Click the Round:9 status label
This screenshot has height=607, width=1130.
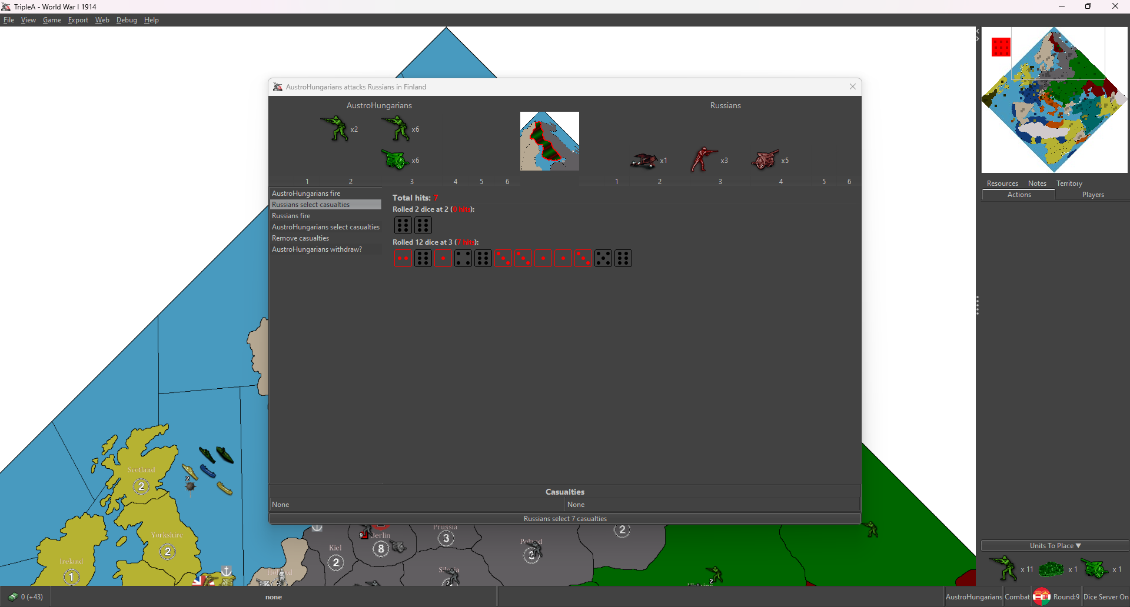click(x=1066, y=597)
